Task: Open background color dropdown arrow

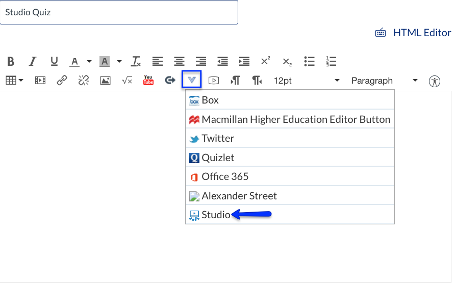Action: [119, 61]
